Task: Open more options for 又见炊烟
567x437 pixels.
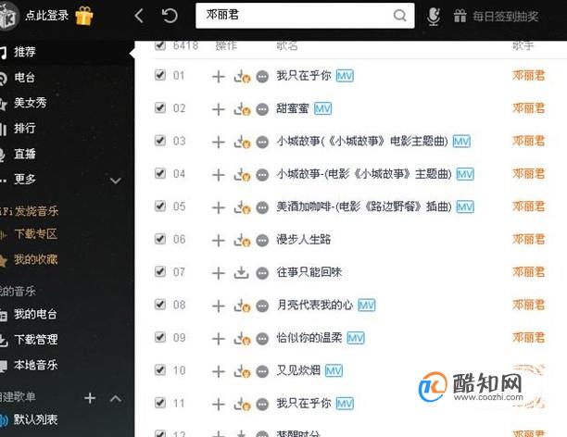Action: [x=262, y=371]
